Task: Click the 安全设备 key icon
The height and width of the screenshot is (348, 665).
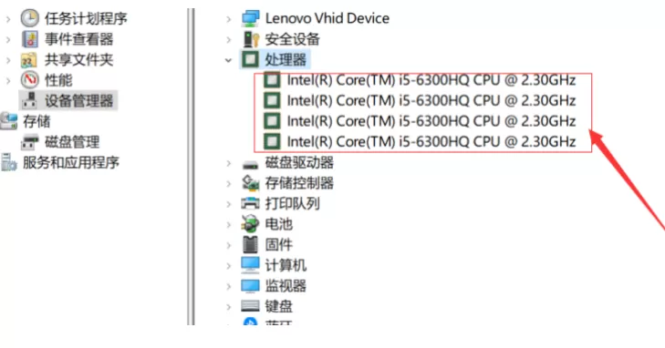Action: 250,39
